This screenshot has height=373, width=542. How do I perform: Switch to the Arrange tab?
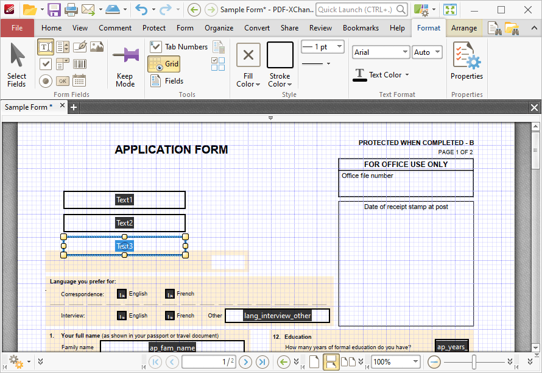[x=464, y=28]
